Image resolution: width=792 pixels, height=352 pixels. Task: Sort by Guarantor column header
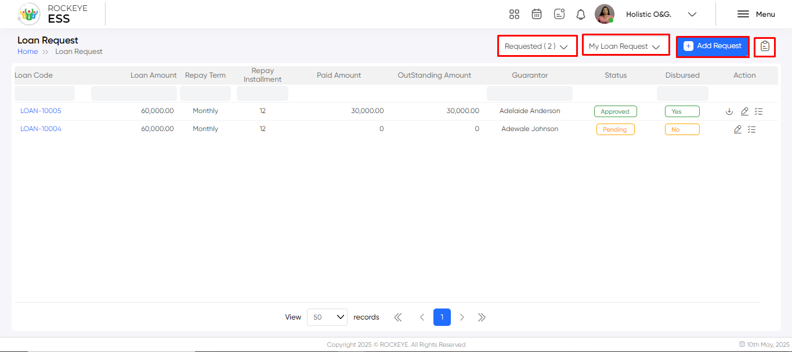[x=530, y=75]
